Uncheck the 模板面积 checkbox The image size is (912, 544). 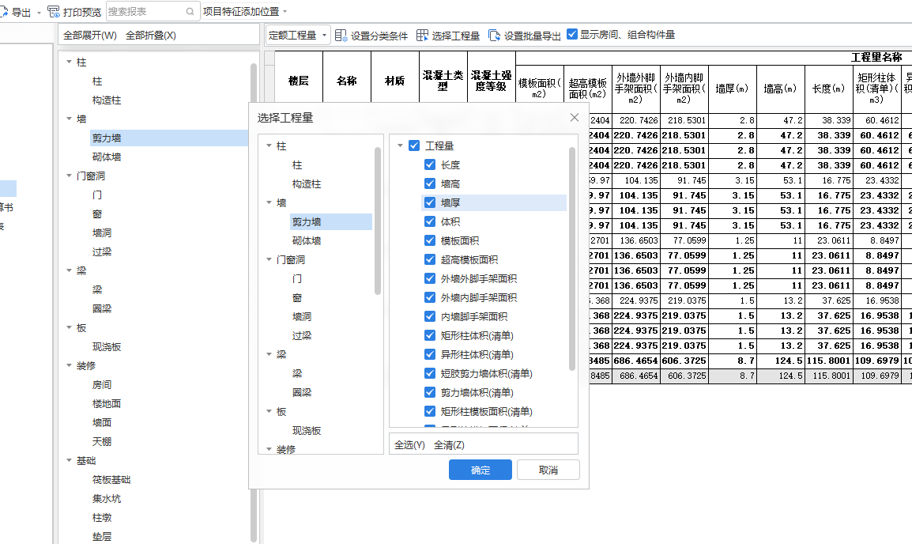pyautogui.click(x=430, y=240)
